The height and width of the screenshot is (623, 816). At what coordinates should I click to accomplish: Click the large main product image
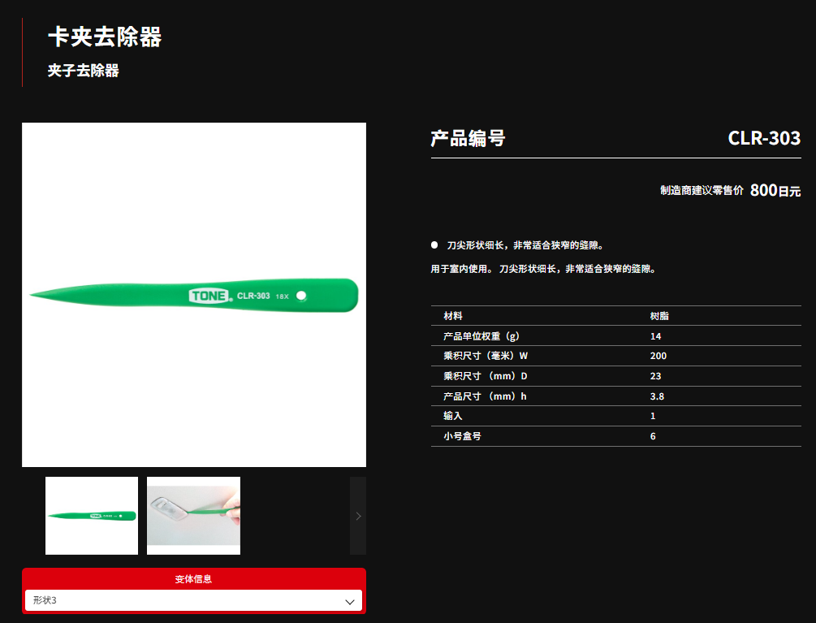[193, 294]
